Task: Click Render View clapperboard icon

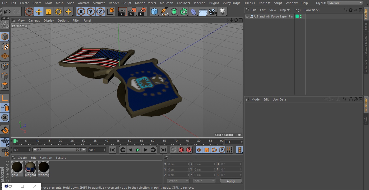Action: 122,12
